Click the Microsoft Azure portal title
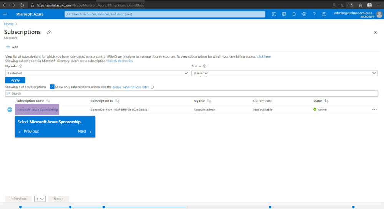Viewport: 384px width, 209px height. click(x=30, y=14)
